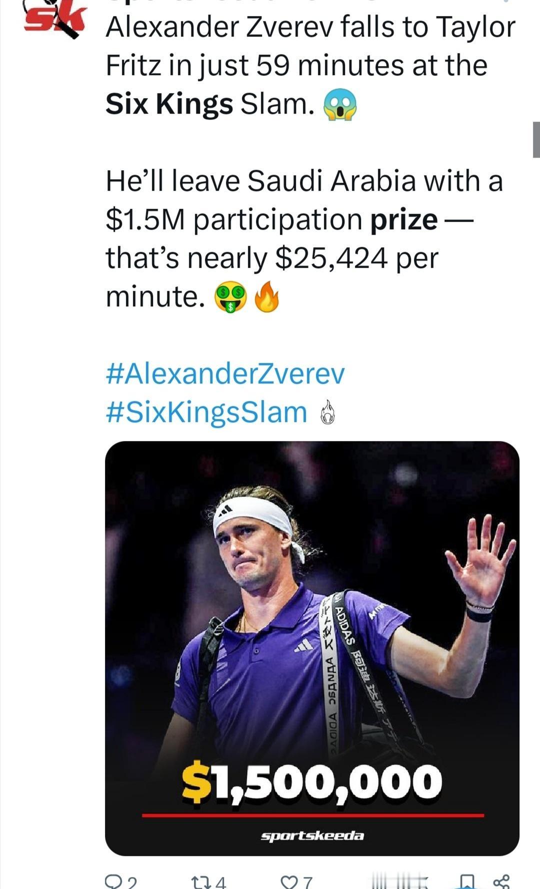The height and width of the screenshot is (889, 540).
Task: Click the screaming face emoji
Action: [340, 105]
